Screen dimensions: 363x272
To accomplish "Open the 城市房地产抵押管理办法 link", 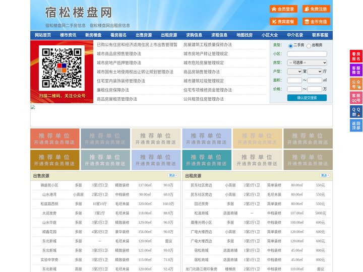I will [119, 62].
